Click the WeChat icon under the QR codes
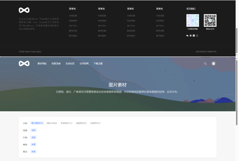This screenshot has width=240, height=161. click(187, 35)
